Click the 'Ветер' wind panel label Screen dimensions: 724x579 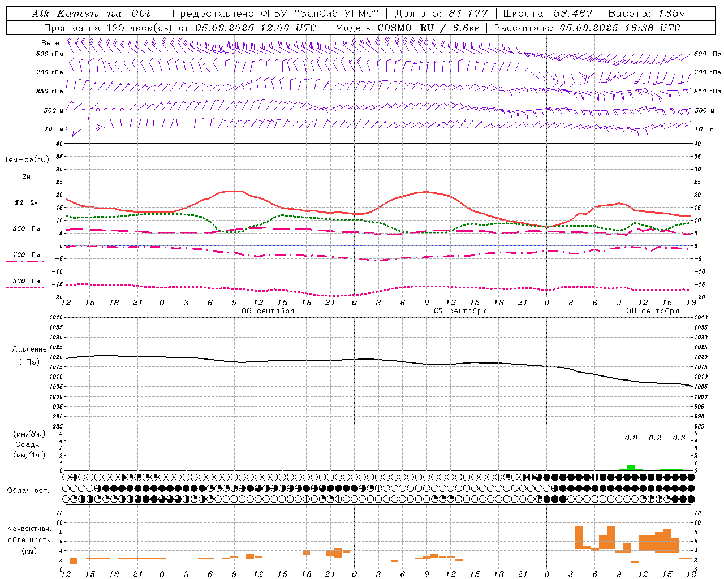click(x=52, y=43)
